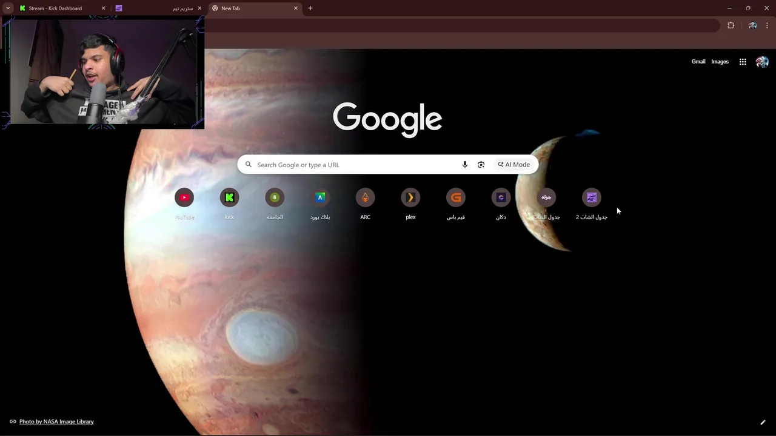Switch to the ستريم تيم tab
This screenshot has width=776, height=436.
[158, 8]
